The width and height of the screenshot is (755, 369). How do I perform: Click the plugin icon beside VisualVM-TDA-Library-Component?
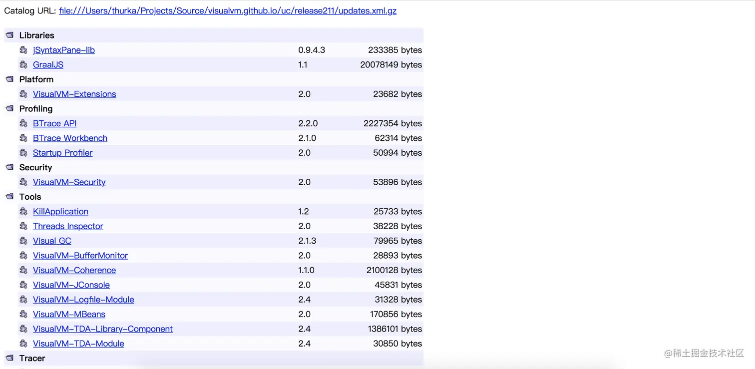pyautogui.click(x=23, y=329)
